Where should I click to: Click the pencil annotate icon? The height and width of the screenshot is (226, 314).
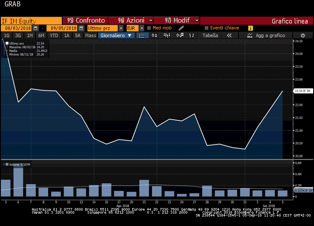[181, 28]
